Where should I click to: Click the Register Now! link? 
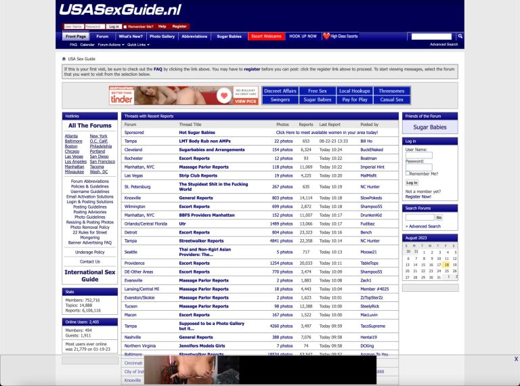click(x=418, y=196)
